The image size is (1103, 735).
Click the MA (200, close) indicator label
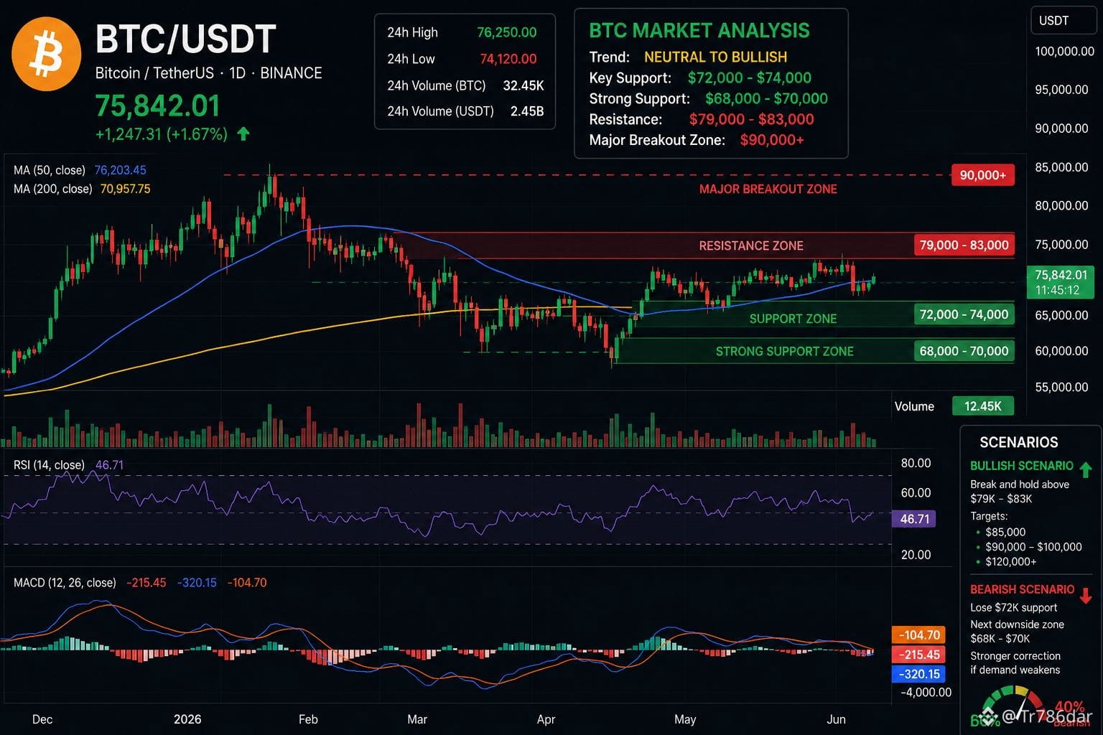pos(53,189)
